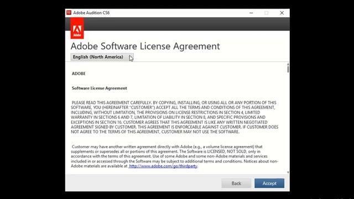Click the scrollbar down arrow
Screen dimensions: 354x199
point(288,172)
